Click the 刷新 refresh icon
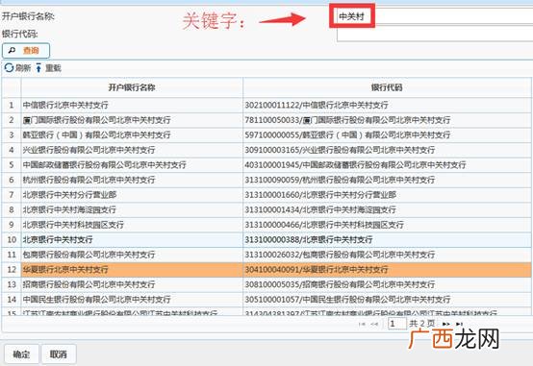The image size is (533, 366). point(9,68)
